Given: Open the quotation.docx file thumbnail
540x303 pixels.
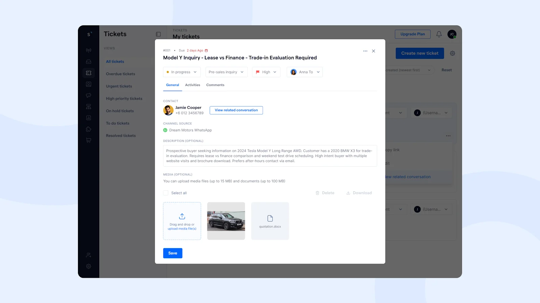Looking at the screenshot, I should point(270,221).
